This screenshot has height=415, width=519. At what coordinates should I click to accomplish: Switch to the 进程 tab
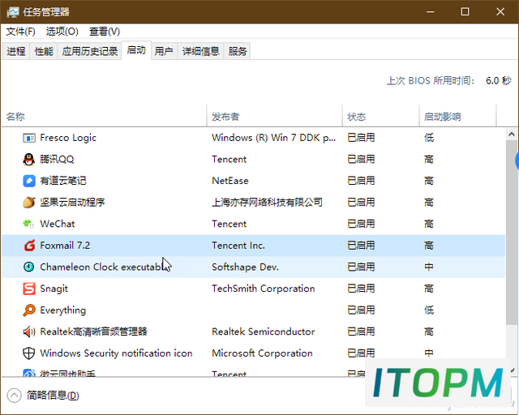click(16, 51)
